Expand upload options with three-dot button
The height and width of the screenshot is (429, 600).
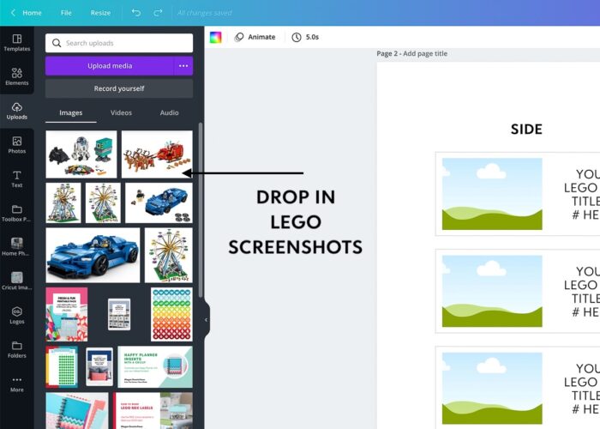(x=183, y=66)
